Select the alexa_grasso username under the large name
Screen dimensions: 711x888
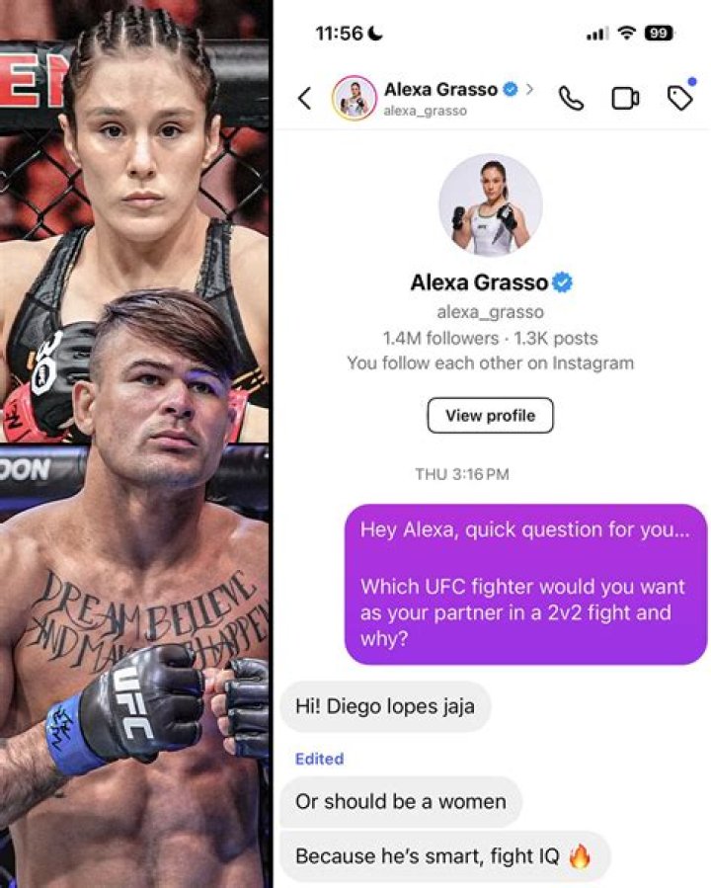pyautogui.click(x=490, y=311)
